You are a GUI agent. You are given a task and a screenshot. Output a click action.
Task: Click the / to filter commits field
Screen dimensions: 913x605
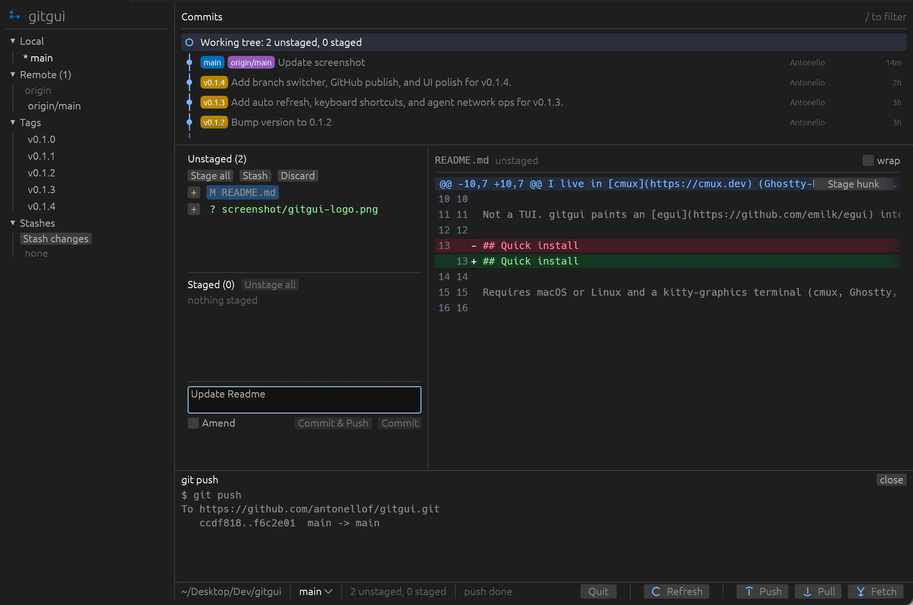click(x=885, y=17)
